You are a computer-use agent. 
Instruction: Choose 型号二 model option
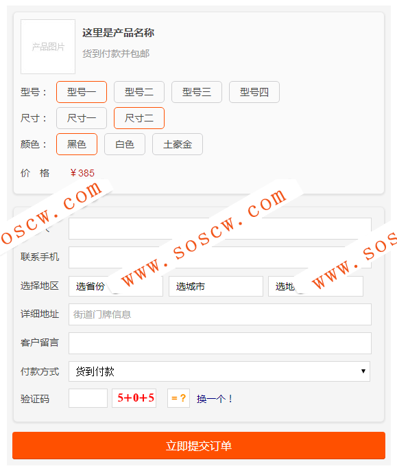139,92
